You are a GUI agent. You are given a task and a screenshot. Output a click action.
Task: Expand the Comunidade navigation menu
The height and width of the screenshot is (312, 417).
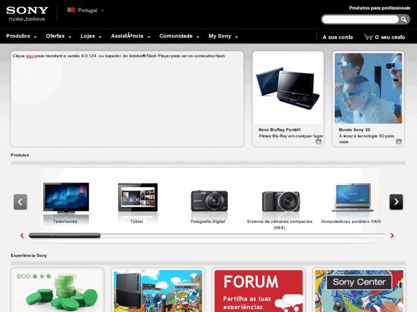(x=179, y=36)
